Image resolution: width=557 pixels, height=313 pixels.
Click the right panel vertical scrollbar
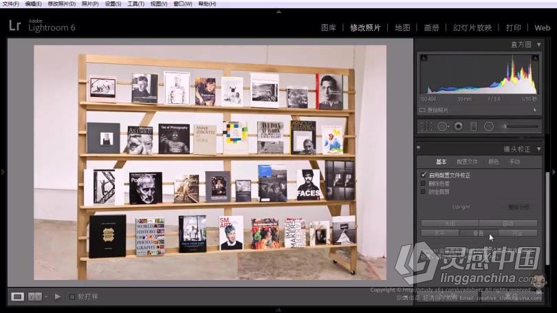coord(547,219)
